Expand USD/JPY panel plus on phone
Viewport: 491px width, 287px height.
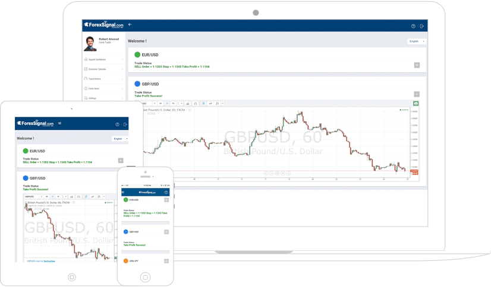[x=166, y=261]
